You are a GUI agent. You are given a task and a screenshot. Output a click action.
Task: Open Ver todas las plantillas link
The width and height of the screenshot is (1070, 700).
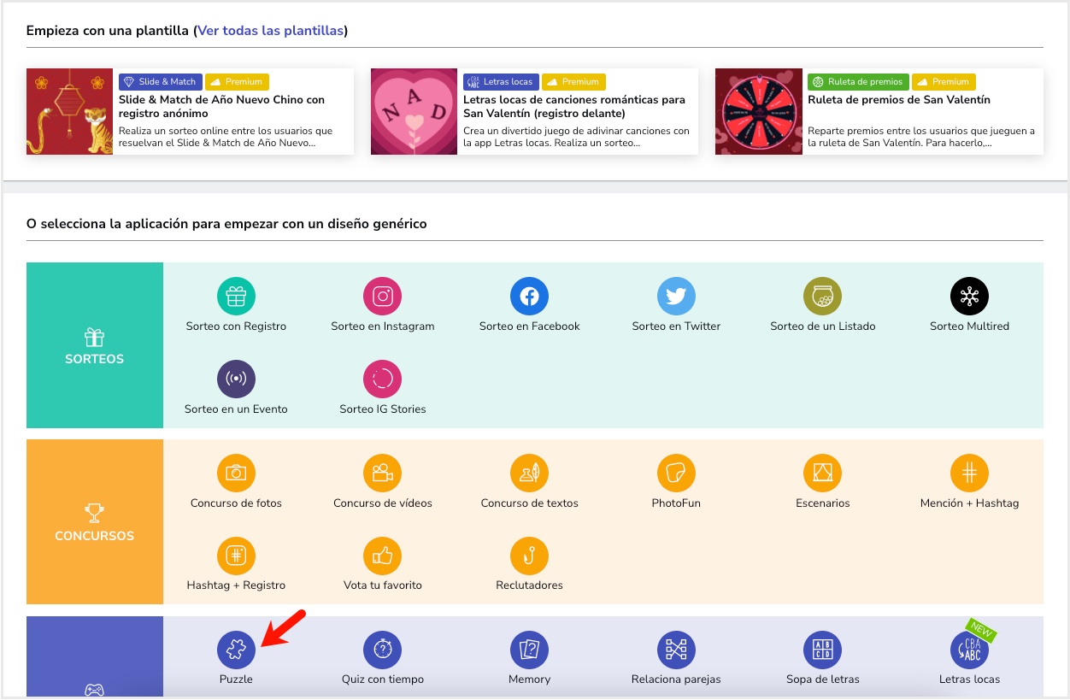click(271, 31)
